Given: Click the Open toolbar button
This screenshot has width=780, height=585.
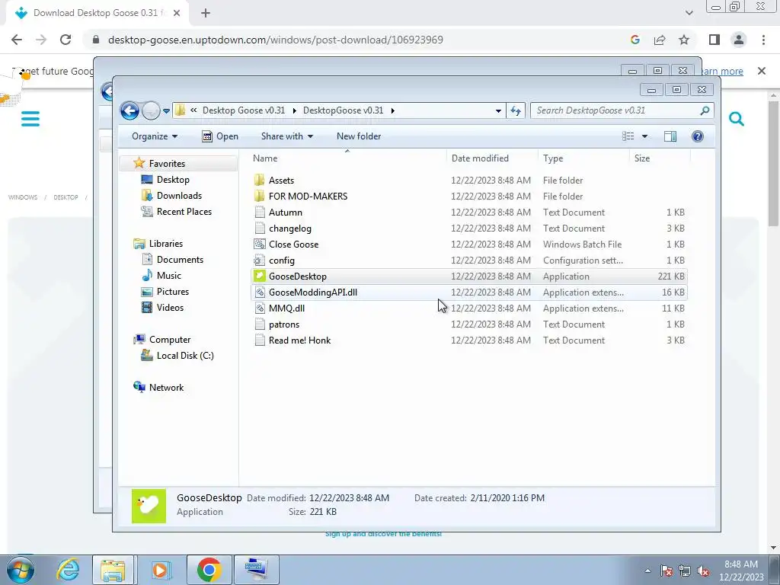Looking at the screenshot, I should (x=220, y=136).
